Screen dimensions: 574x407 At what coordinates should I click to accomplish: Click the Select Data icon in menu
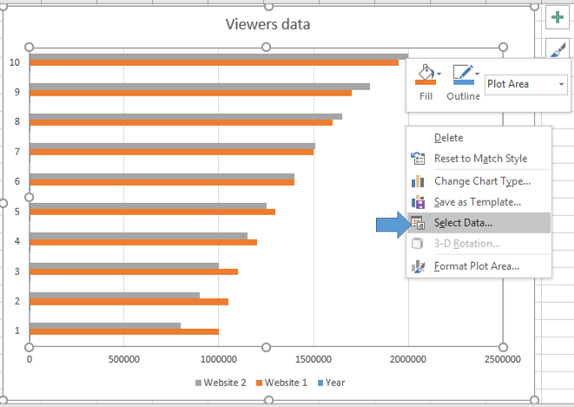[x=419, y=222]
